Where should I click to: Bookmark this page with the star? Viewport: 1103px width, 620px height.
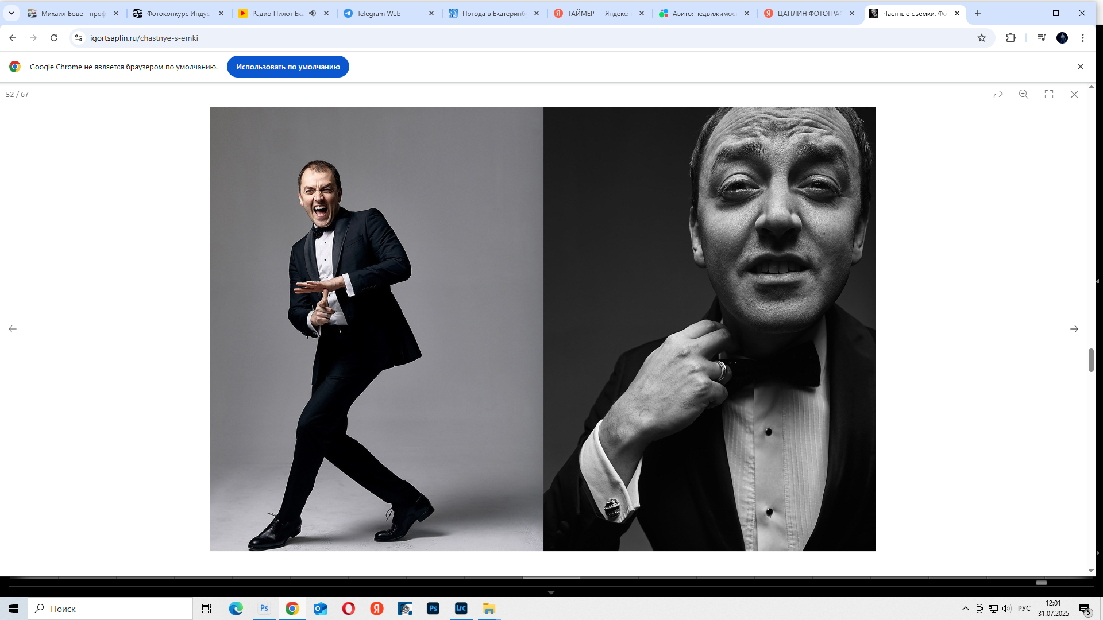click(x=982, y=38)
